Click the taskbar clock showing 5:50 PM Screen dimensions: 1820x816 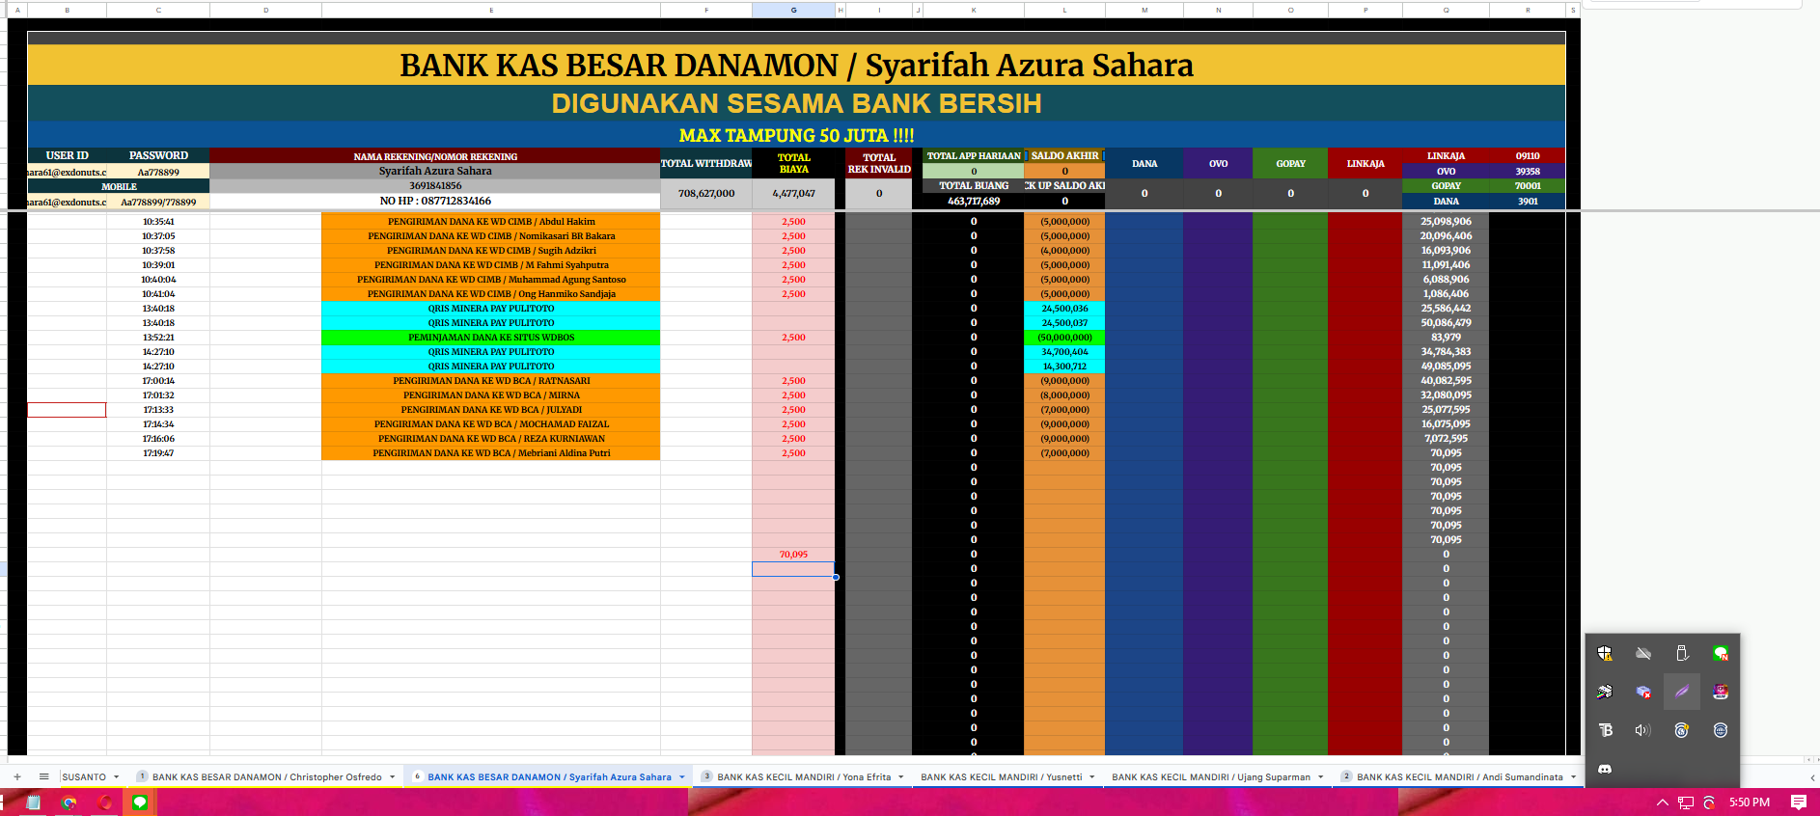point(1750,802)
